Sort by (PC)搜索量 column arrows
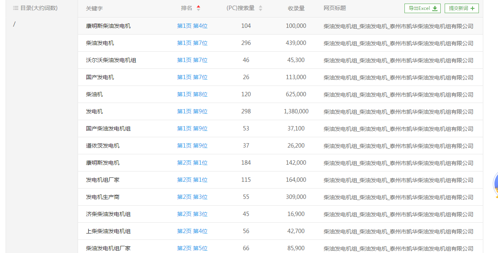The width and height of the screenshot is (498, 253). (x=260, y=8)
